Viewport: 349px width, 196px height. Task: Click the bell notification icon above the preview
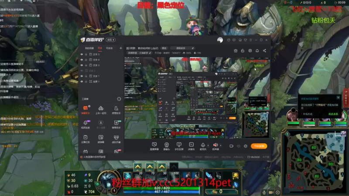click(x=257, y=51)
